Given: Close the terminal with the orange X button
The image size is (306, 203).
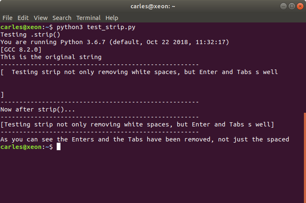Looking at the screenshot, I should [x=300, y=6].
